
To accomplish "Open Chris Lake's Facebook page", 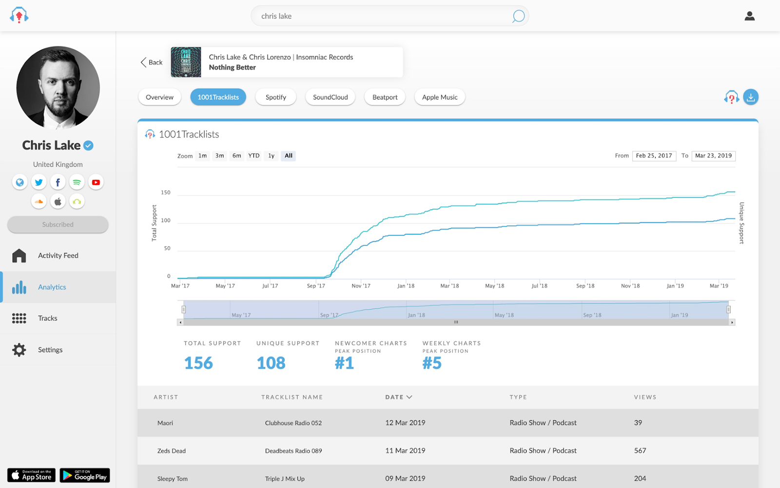I will click(x=58, y=182).
